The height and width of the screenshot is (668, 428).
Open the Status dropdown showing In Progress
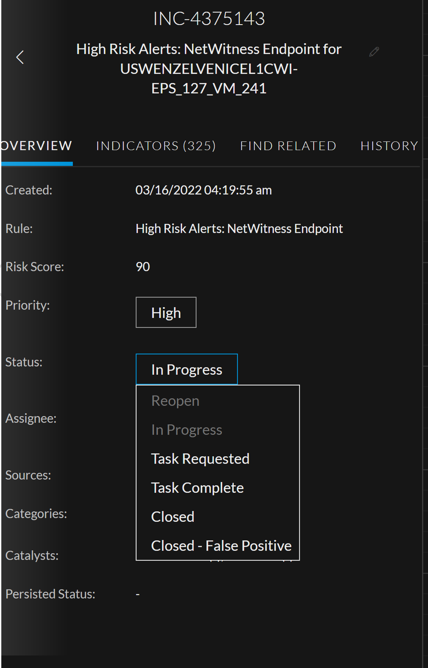(186, 369)
